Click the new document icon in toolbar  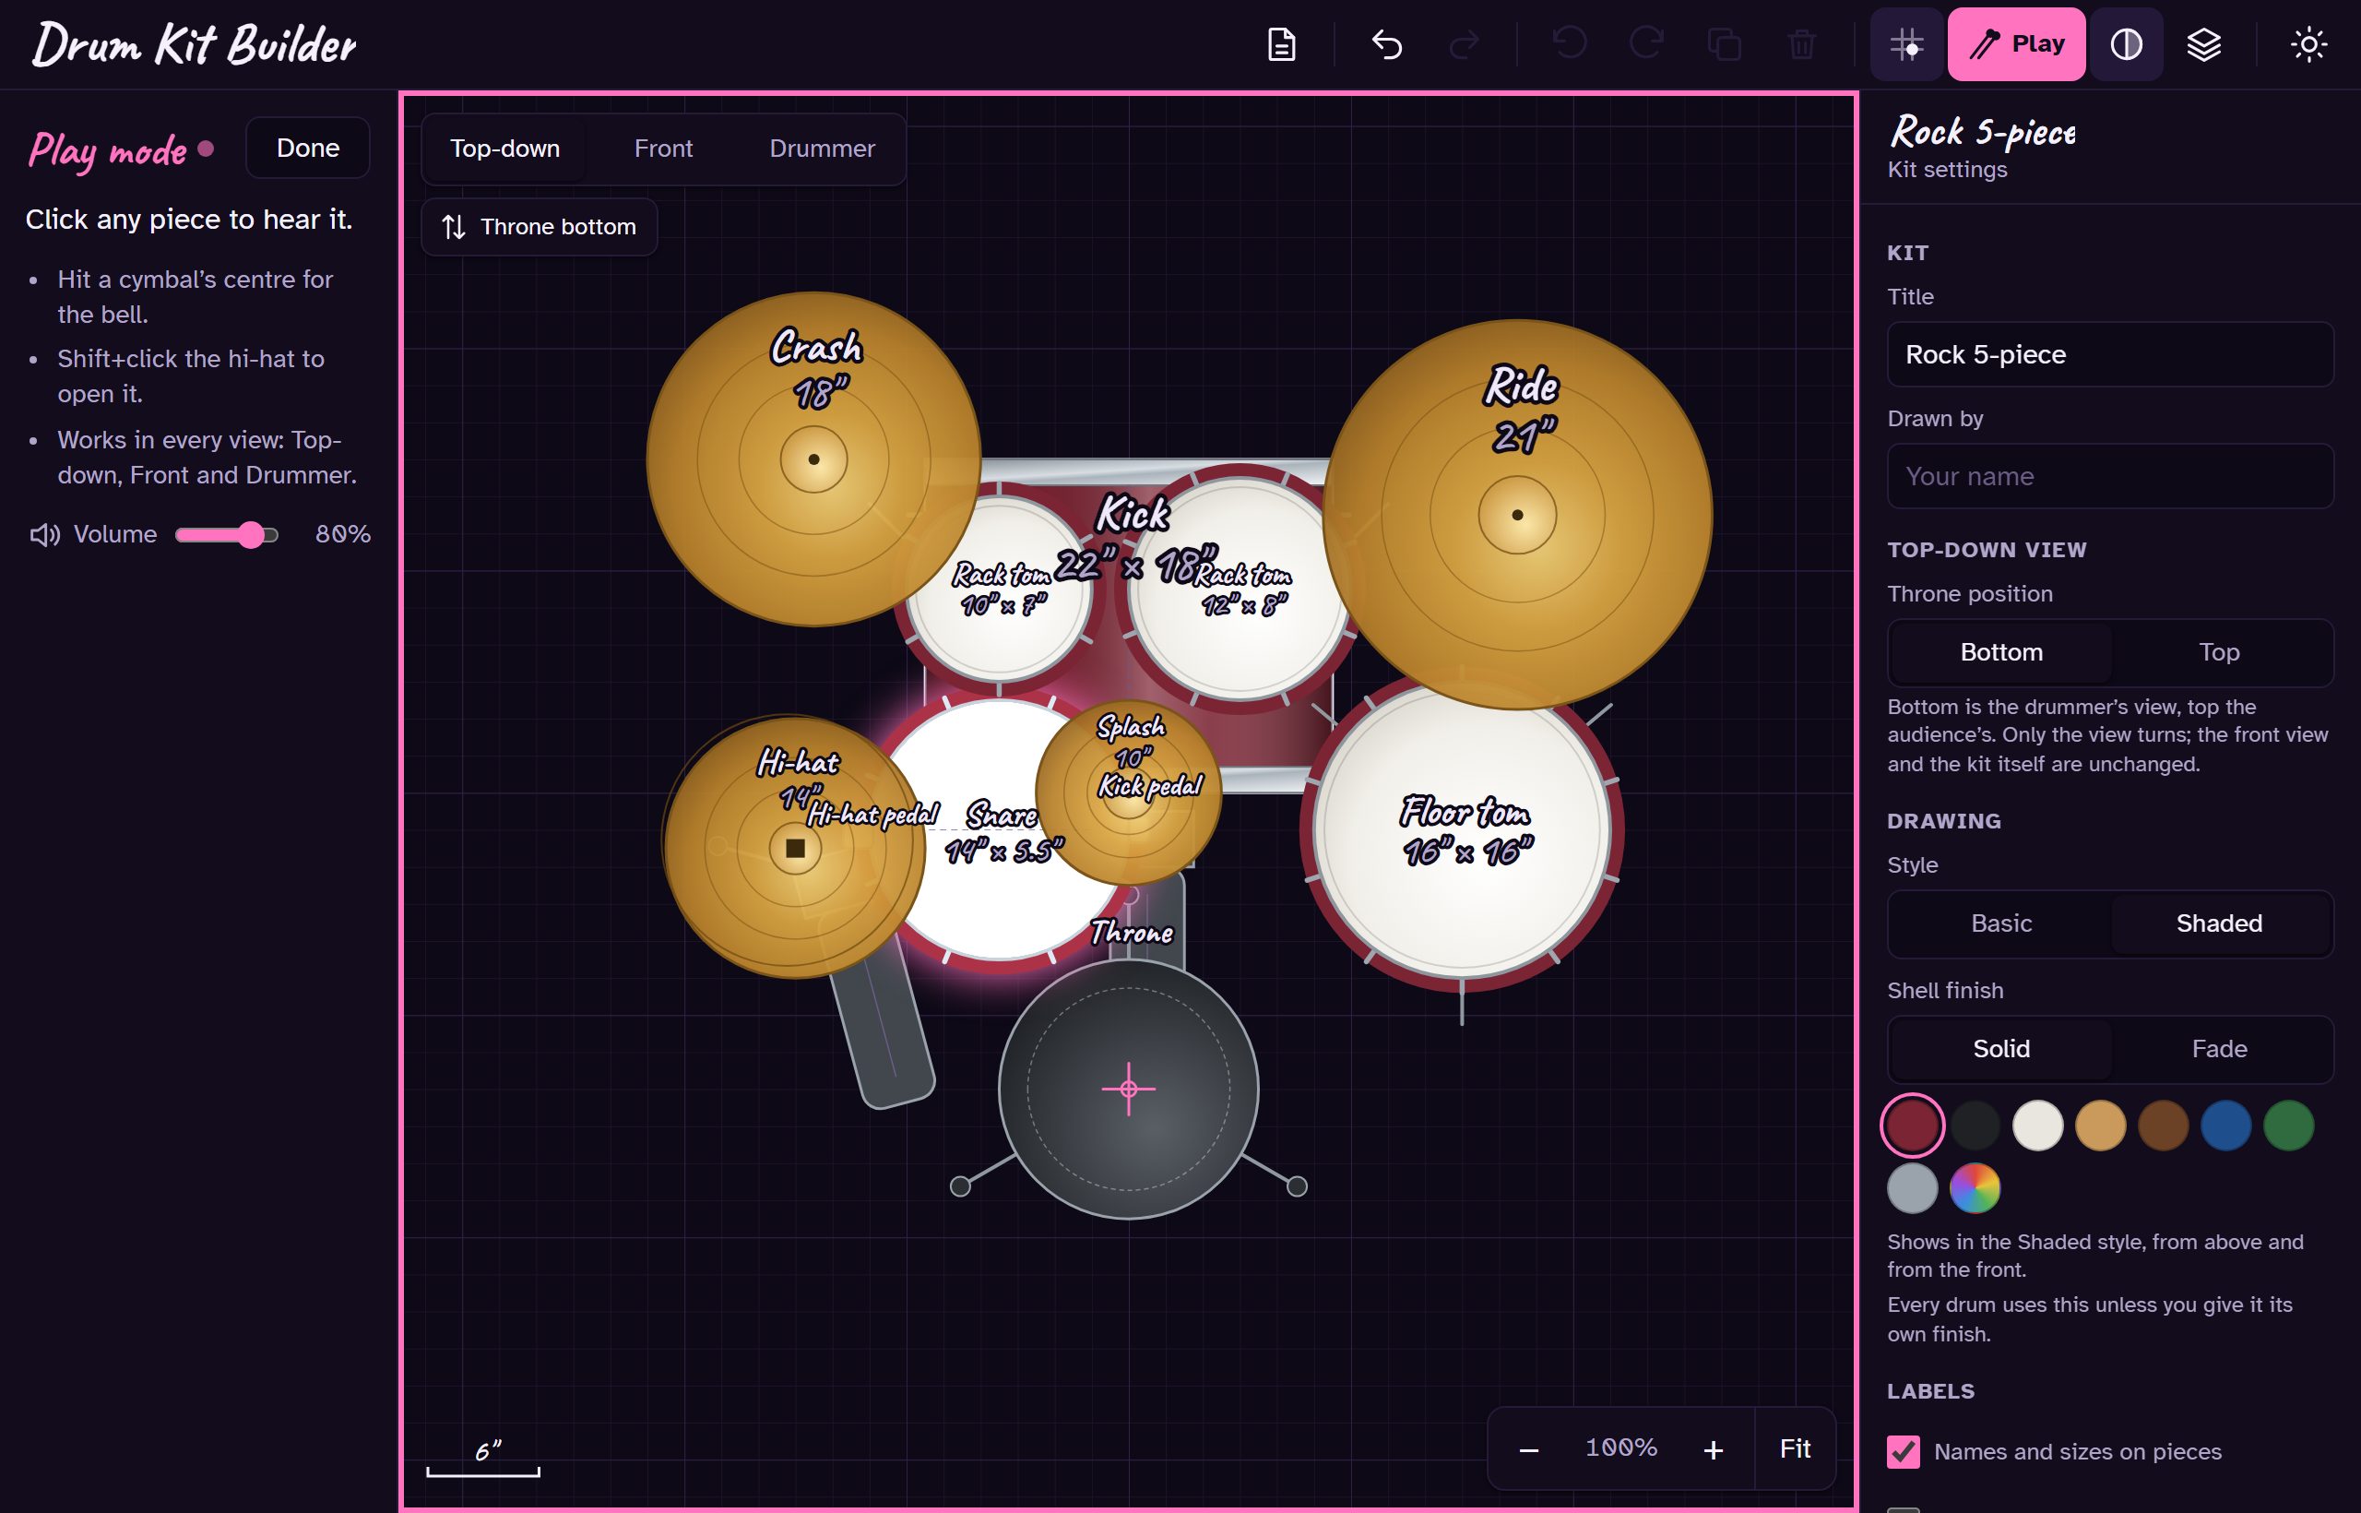[x=1282, y=44]
